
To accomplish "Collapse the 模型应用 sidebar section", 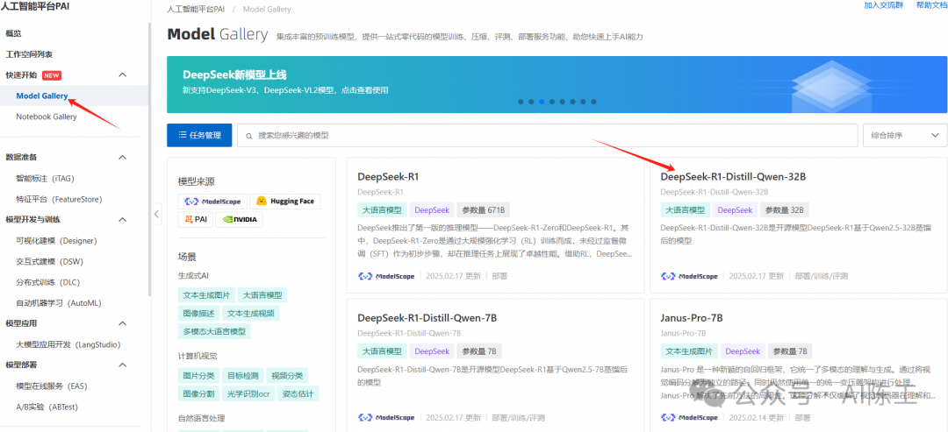I will [123, 323].
